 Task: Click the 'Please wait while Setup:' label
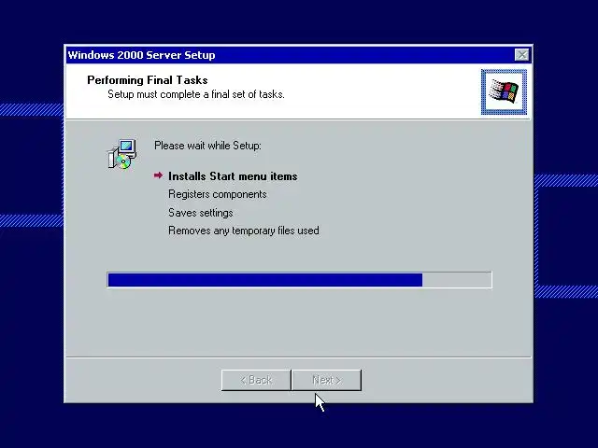pos(207,146)
